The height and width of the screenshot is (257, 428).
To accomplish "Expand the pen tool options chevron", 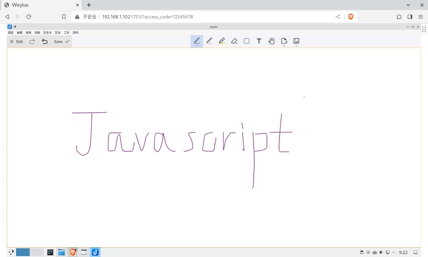I will [x=197, y=46].
